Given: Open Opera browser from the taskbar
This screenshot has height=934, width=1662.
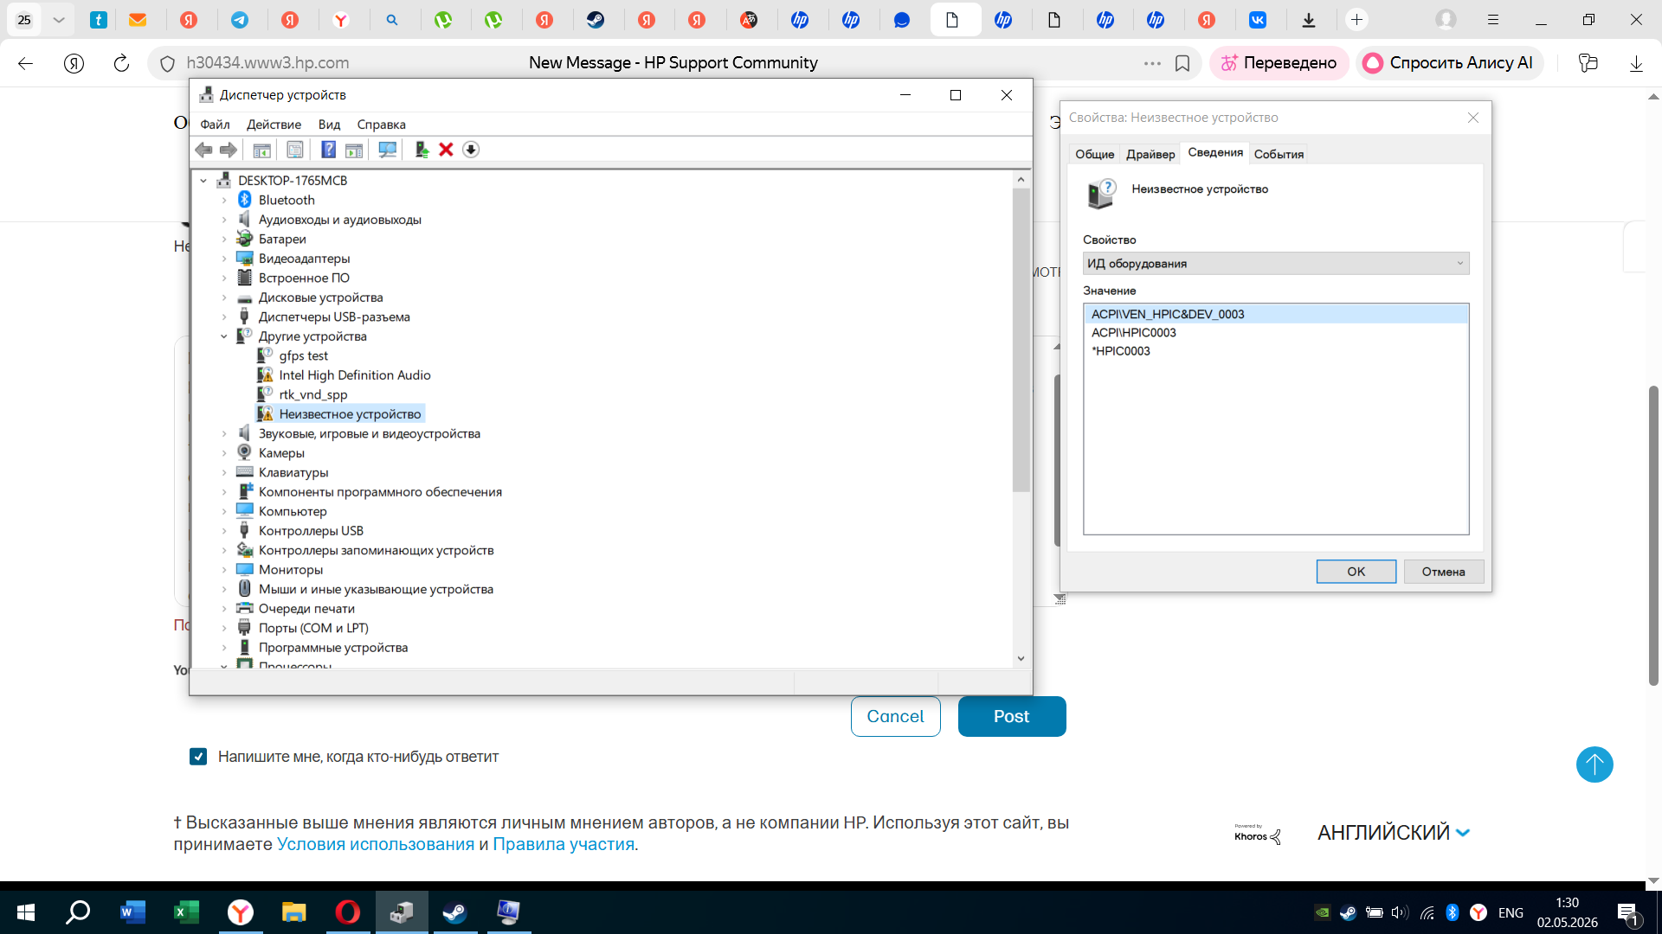Looking at the screenshot, I should point(347,912).
